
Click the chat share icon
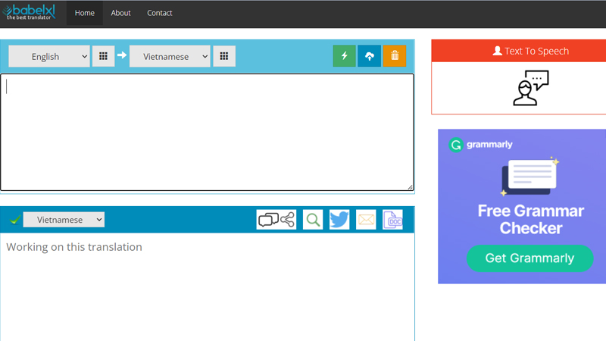(x=276, y=220)
